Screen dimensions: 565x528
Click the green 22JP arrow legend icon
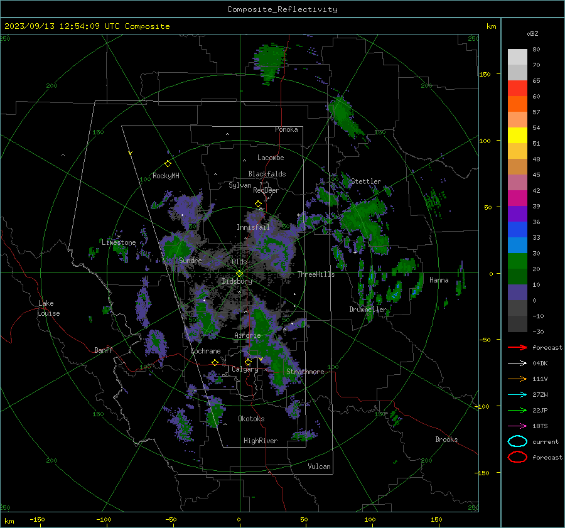click(x=517, y=410)
